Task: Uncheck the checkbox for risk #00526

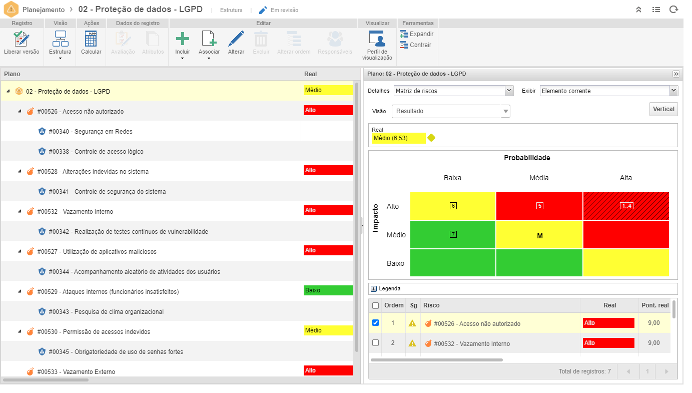Action: (376, 323)
